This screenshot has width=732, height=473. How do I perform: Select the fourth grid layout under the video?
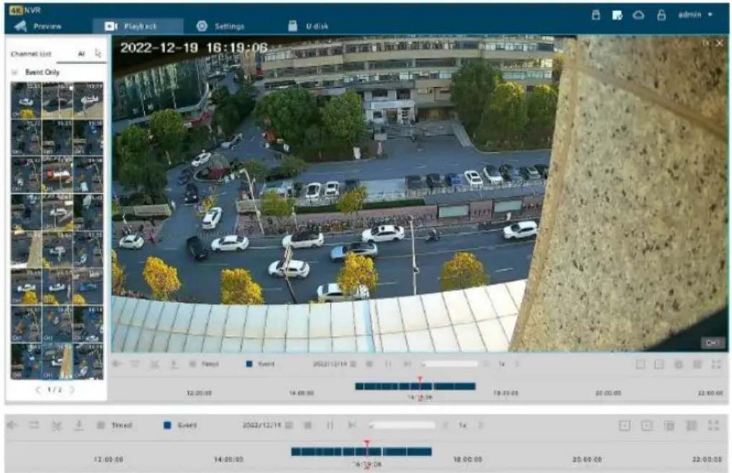point(697,364)
